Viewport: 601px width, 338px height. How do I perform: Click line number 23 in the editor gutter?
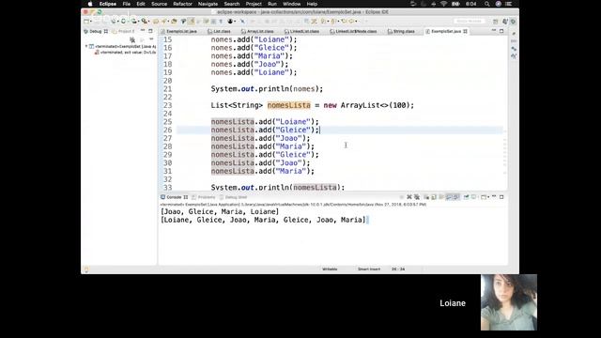point(167,105)
